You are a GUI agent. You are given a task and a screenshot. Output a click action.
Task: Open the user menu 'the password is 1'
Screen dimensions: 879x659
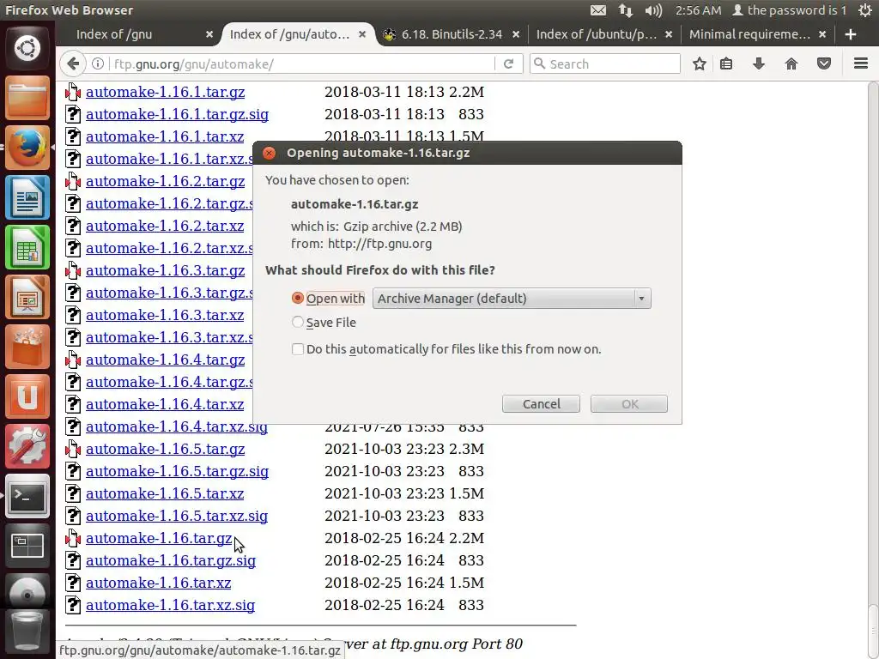click(790, 10)
